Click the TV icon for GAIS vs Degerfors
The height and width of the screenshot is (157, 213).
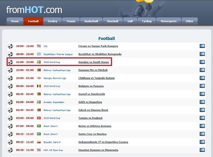(x=202, y=102)
